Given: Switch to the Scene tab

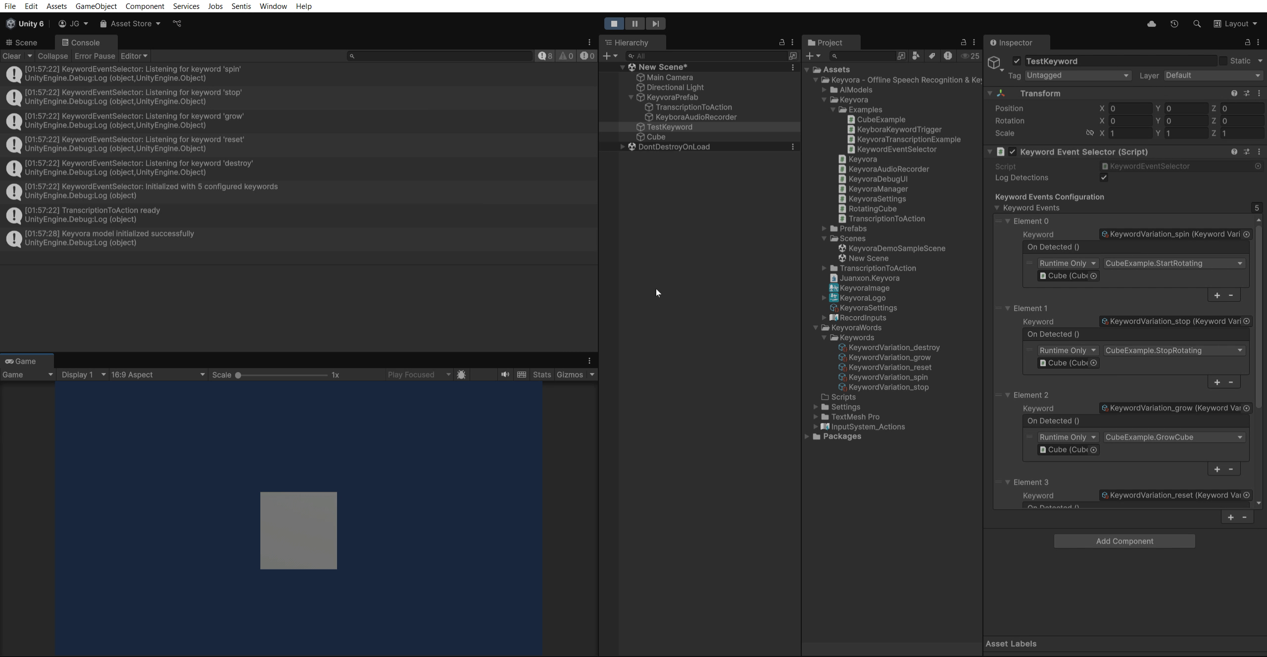Looking at the screenshot, I should [21, 43].
